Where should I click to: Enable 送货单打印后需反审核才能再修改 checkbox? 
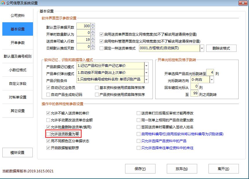[138, 113]
